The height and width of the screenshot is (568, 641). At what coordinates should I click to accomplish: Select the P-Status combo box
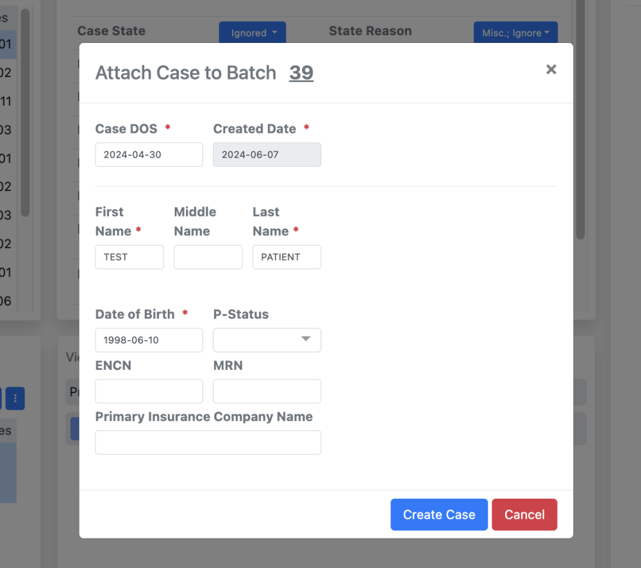pyautogui.click(x=267, y=340)
